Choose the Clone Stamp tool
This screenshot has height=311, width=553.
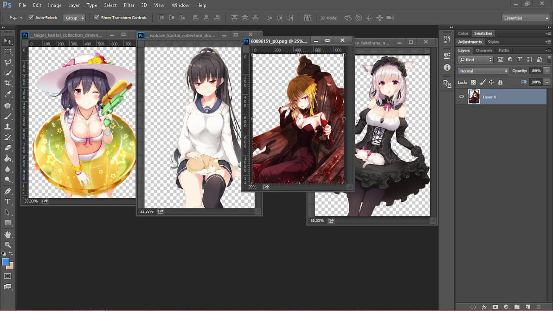click(7, 127)
